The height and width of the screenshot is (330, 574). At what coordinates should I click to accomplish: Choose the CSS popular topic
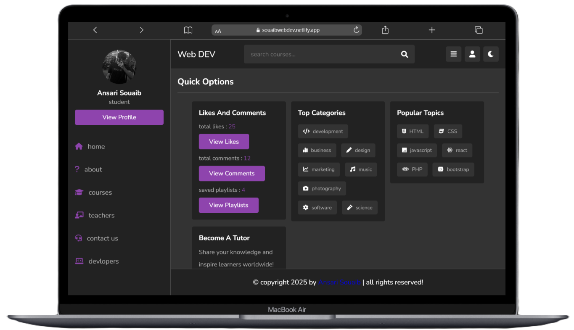pyautogui.click(x=448, y=131)
